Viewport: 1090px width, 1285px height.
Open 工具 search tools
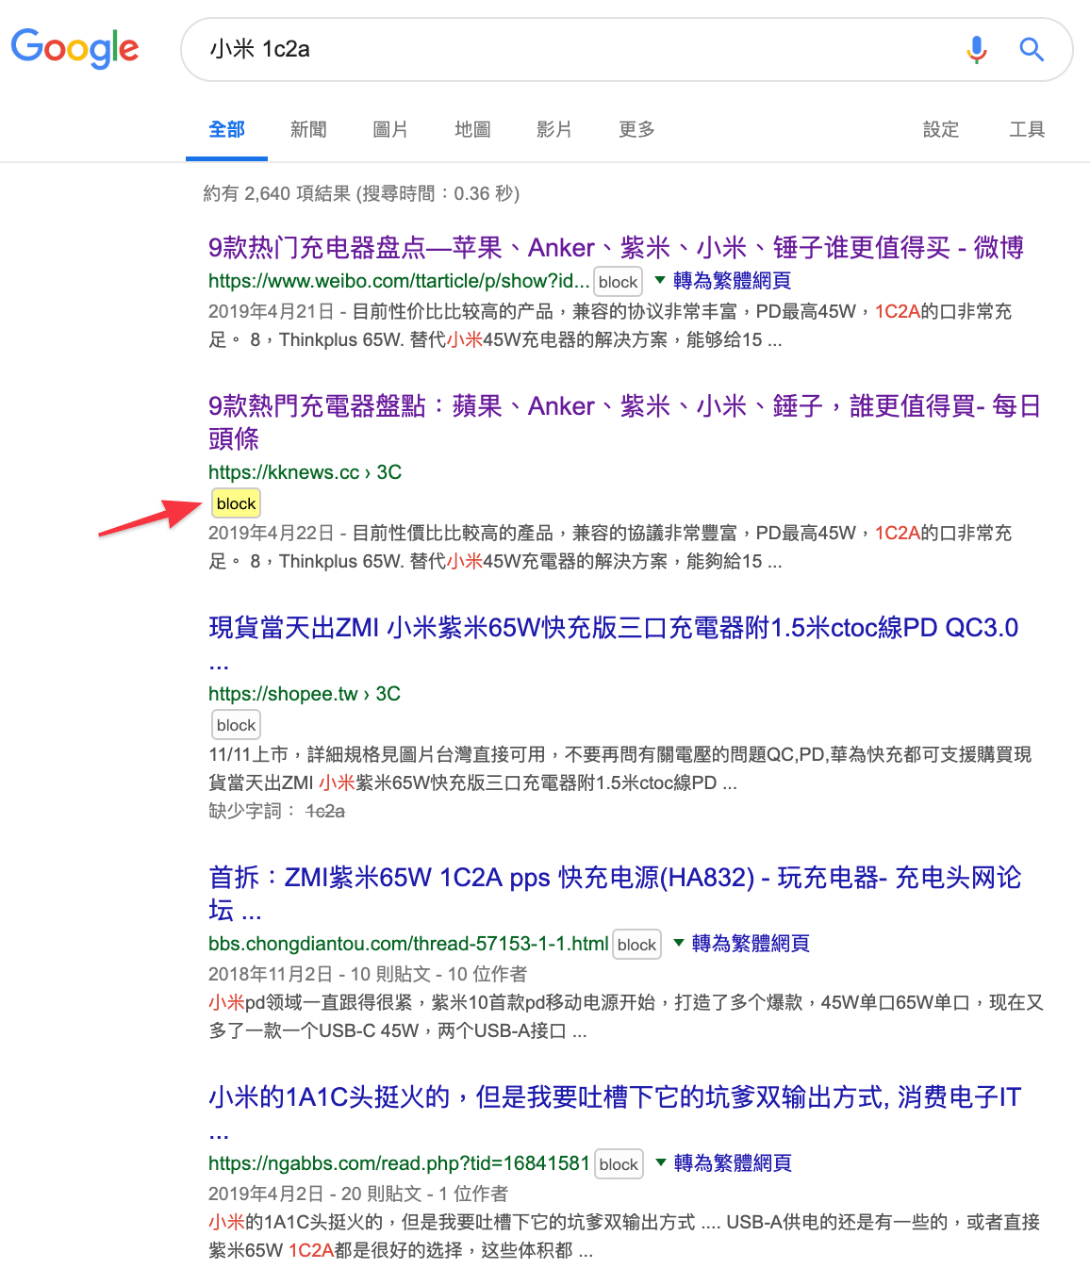tap(1027, 129)
